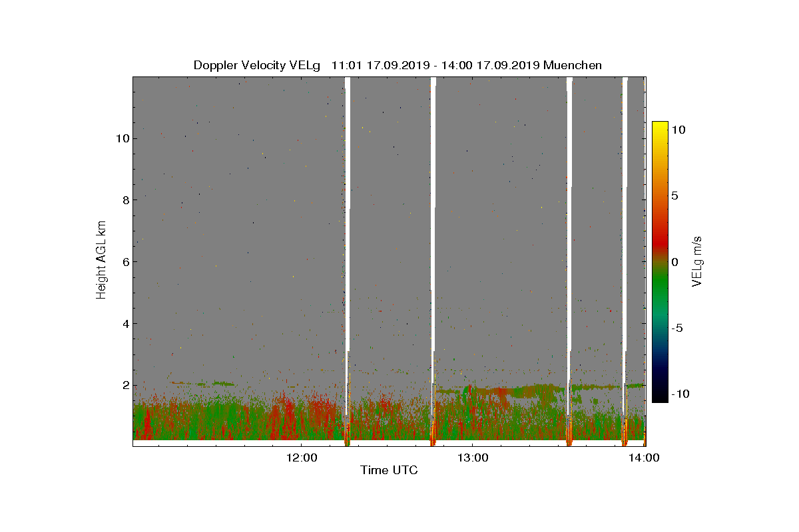Click the 'Muenchen' word in the title
799x532 pixels.
click(573, 65)
